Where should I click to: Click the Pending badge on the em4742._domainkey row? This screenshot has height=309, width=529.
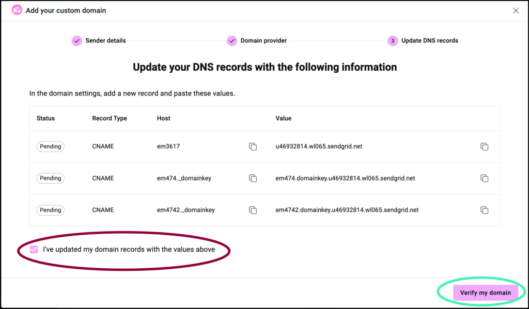pos(50,210)
